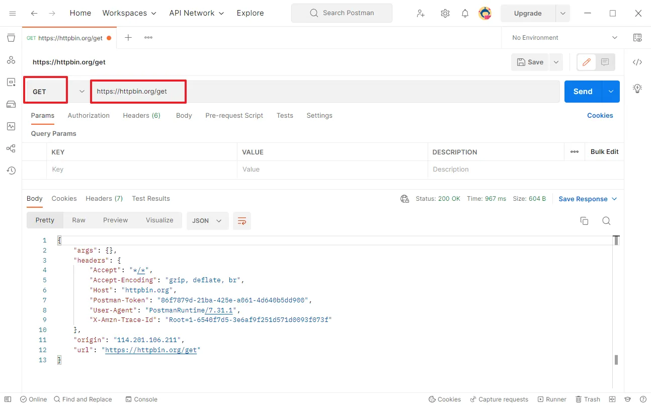Toggle line wrap in response

click(x=242, y=221)
